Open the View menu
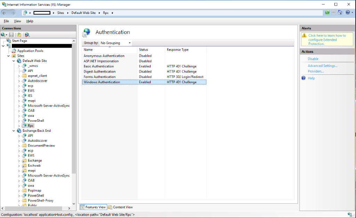This screenshot has height=218, width=356. [17, 21]
